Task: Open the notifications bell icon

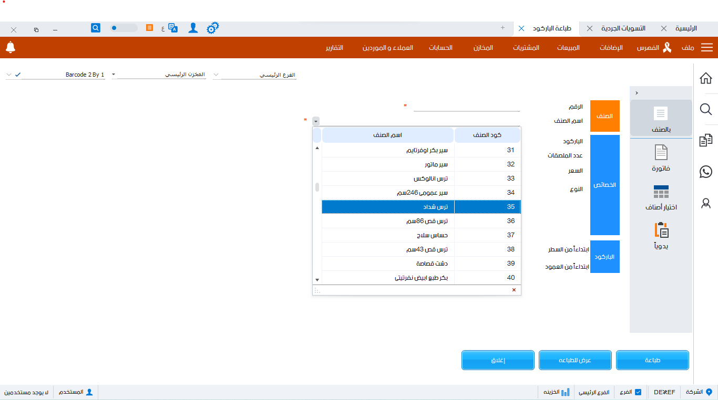Action: (x=10, y=47)
